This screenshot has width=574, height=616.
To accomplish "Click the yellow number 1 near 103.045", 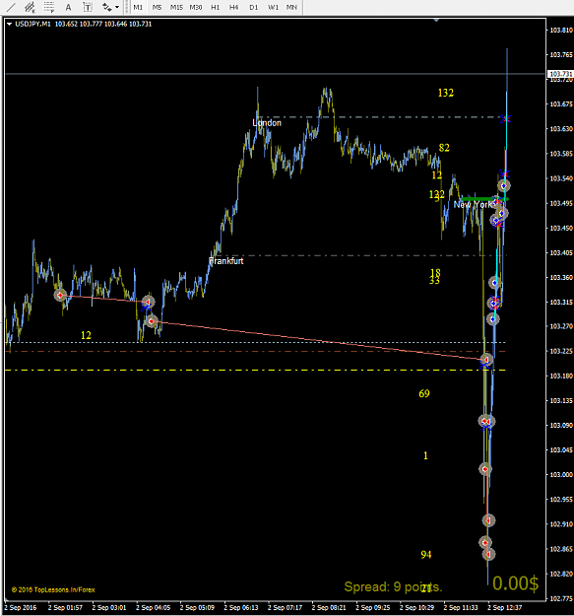I will pyautogui.click(x=425, y=455).
